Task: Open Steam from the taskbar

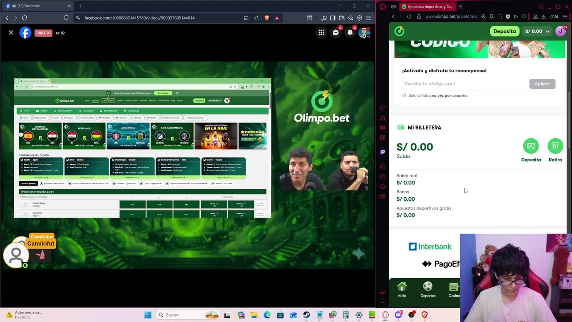Action: click(306, 315)
